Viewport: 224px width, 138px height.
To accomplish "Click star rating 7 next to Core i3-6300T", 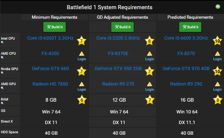I will click(82, 41).
